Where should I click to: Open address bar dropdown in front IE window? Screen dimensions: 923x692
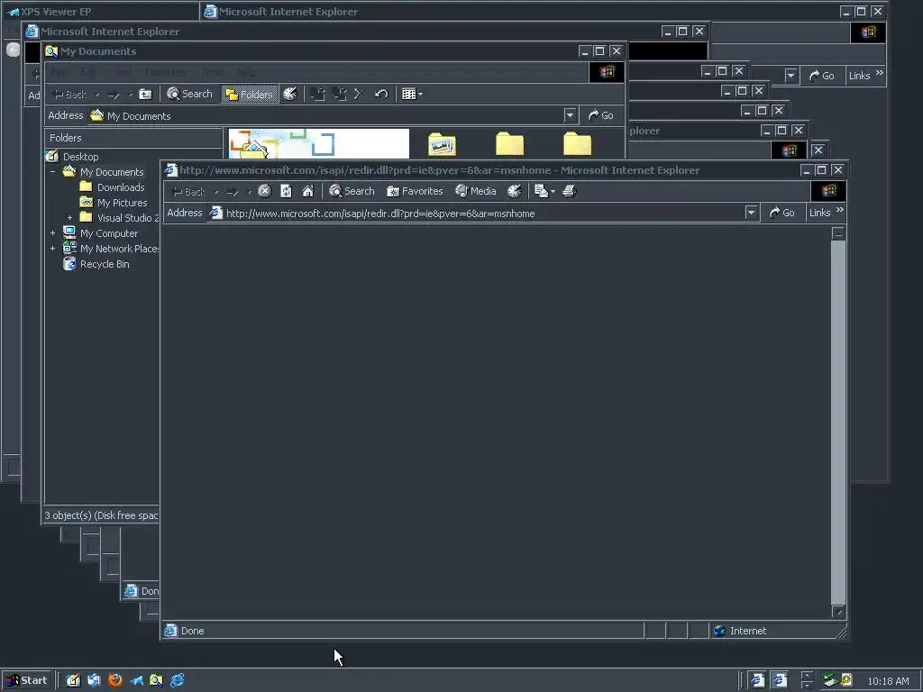[751, 213]
